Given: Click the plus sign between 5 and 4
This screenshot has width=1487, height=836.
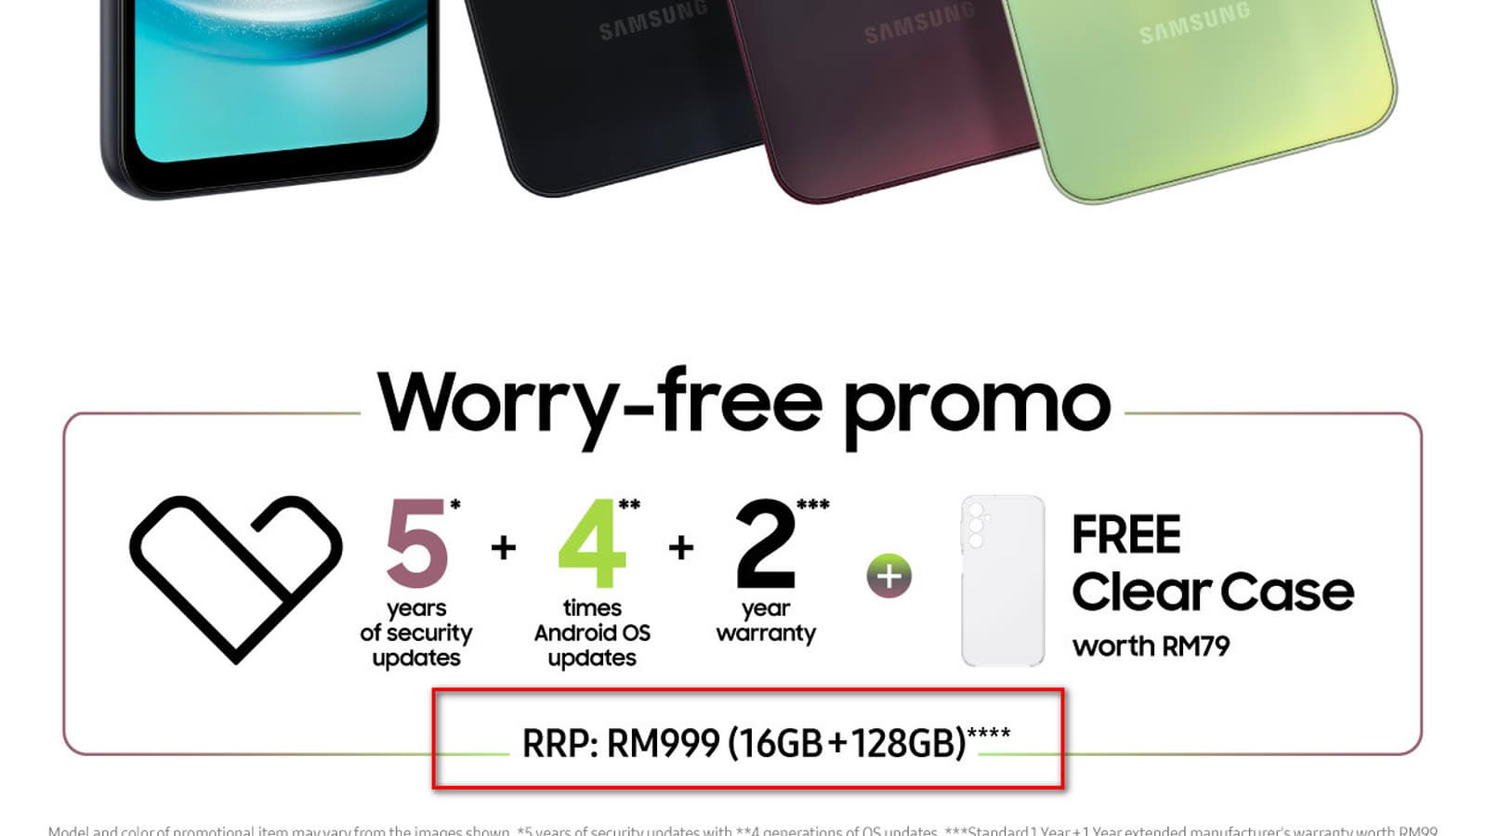Looking at the screenshot, I should tap(504, 547).
